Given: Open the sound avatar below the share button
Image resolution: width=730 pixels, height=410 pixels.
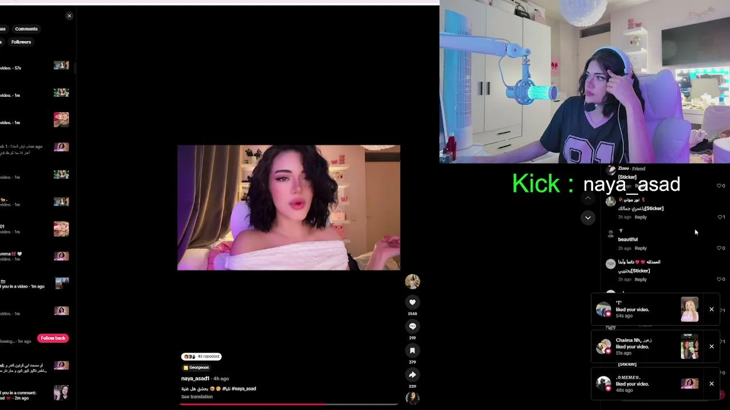Looking at the screenshot, I should click(412, 398).
